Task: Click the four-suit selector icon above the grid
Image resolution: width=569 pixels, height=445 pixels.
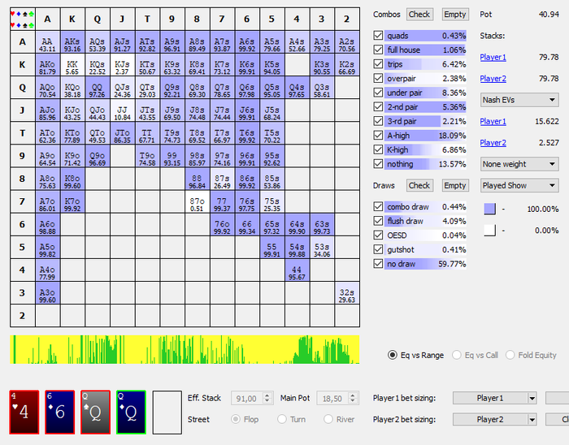Action: pos(21,18)
